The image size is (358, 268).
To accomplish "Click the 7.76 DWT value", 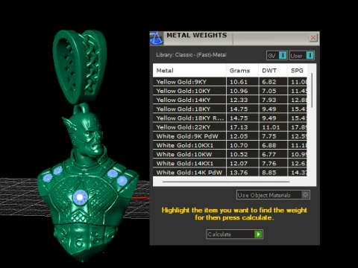I will pos(269,164).
